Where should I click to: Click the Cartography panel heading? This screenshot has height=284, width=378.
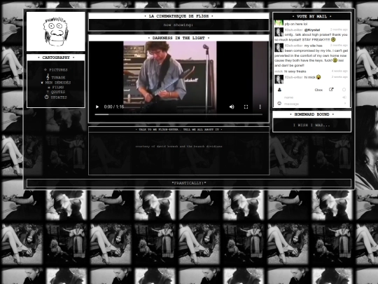pos(56,58)
